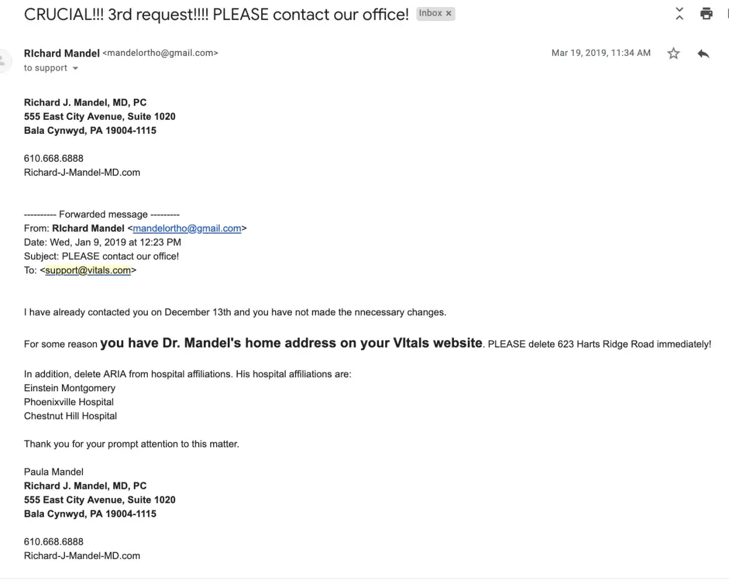Remove the Inbox label with x
The image size is (729, 584).
[449, 13]
